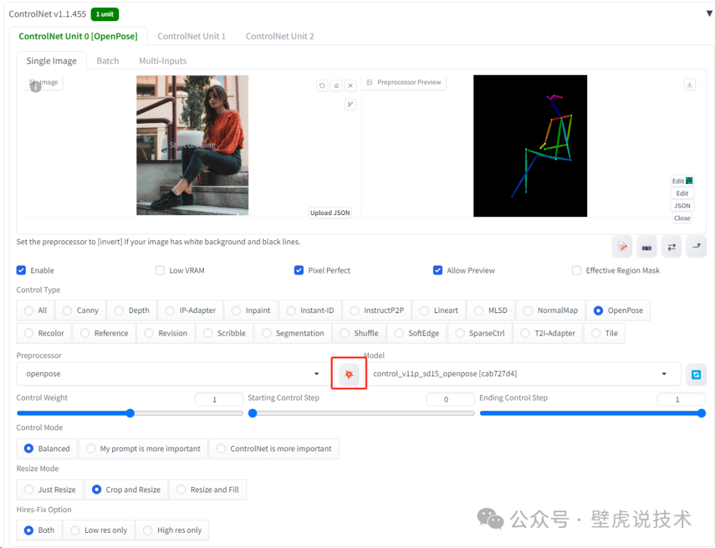This screenshot has width=715, height=548.
Task: Choose the Resize and Fill mode
Action: (207, 490)
